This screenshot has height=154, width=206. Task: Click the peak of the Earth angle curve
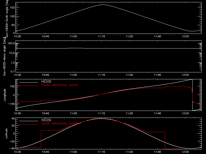[103, 5]
